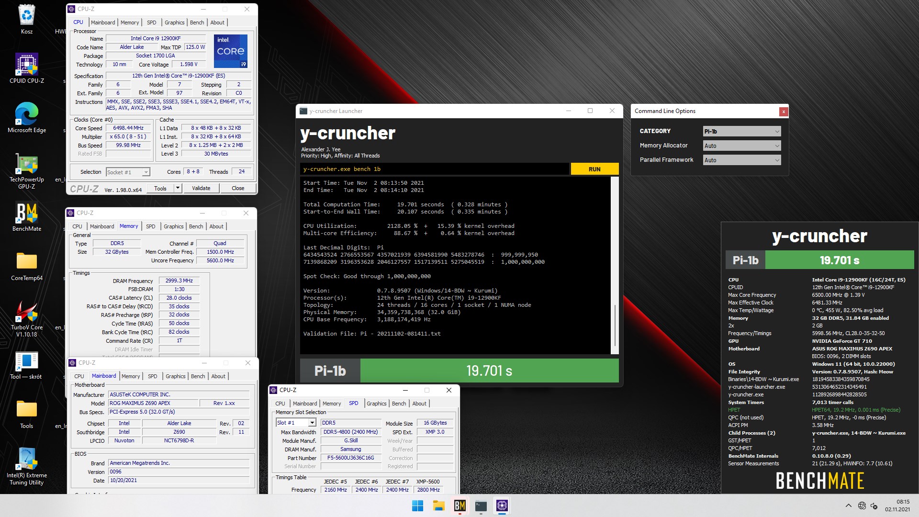This screenshot has height=517, width=919.
Task: Click volume icon in system tray
Action: coord(874,506)
